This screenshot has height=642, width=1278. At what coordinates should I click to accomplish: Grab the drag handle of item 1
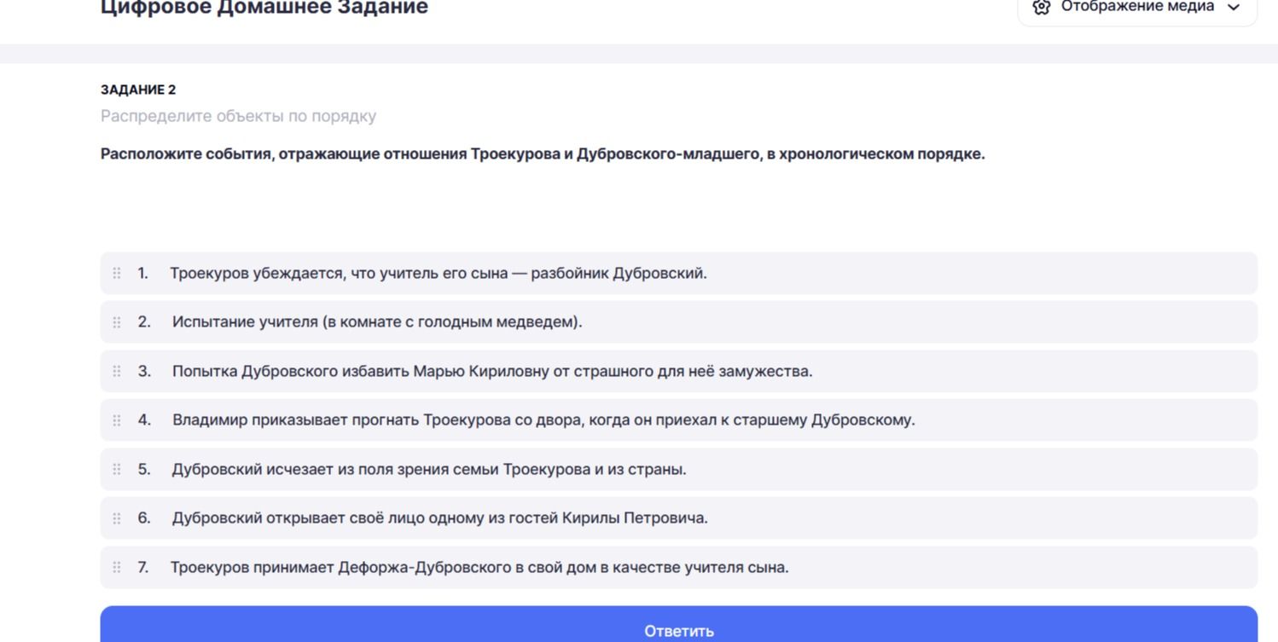coord(117,274)
